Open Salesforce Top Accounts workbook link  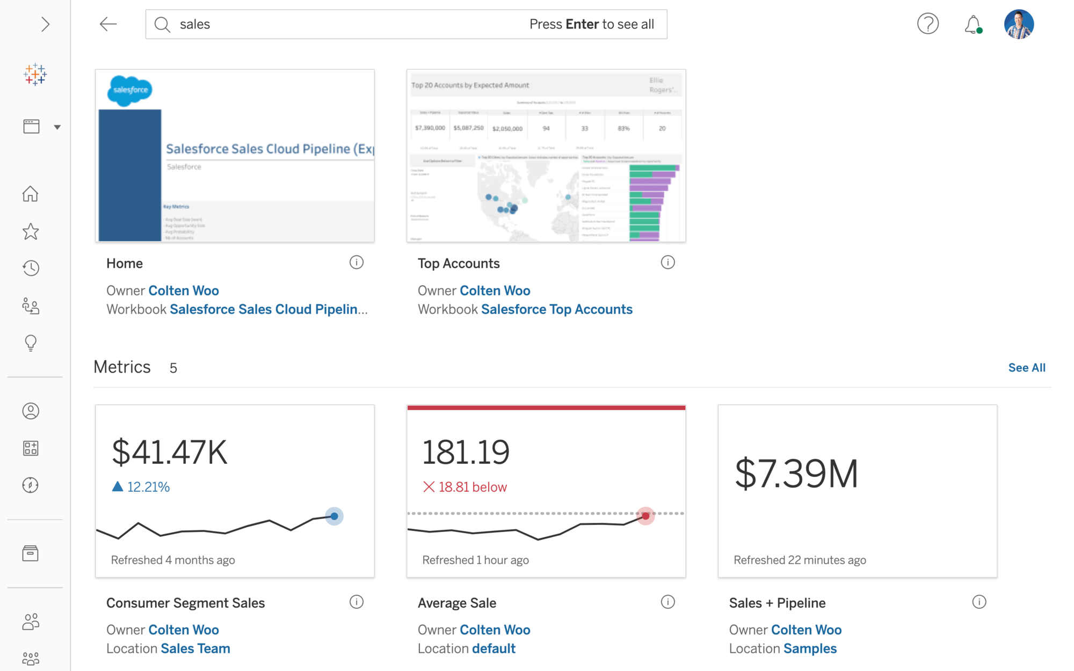[557, 309]
